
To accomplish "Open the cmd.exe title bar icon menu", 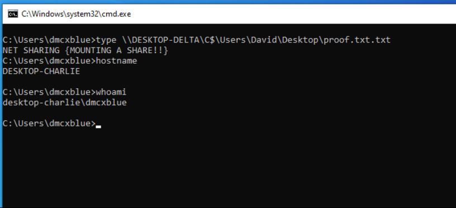I will coord(12,14).
